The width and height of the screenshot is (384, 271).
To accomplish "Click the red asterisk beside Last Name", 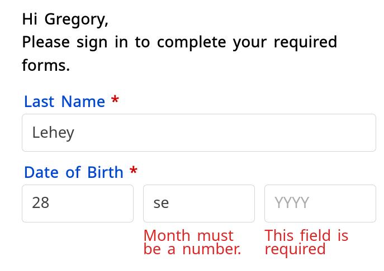I will point(115,100).
